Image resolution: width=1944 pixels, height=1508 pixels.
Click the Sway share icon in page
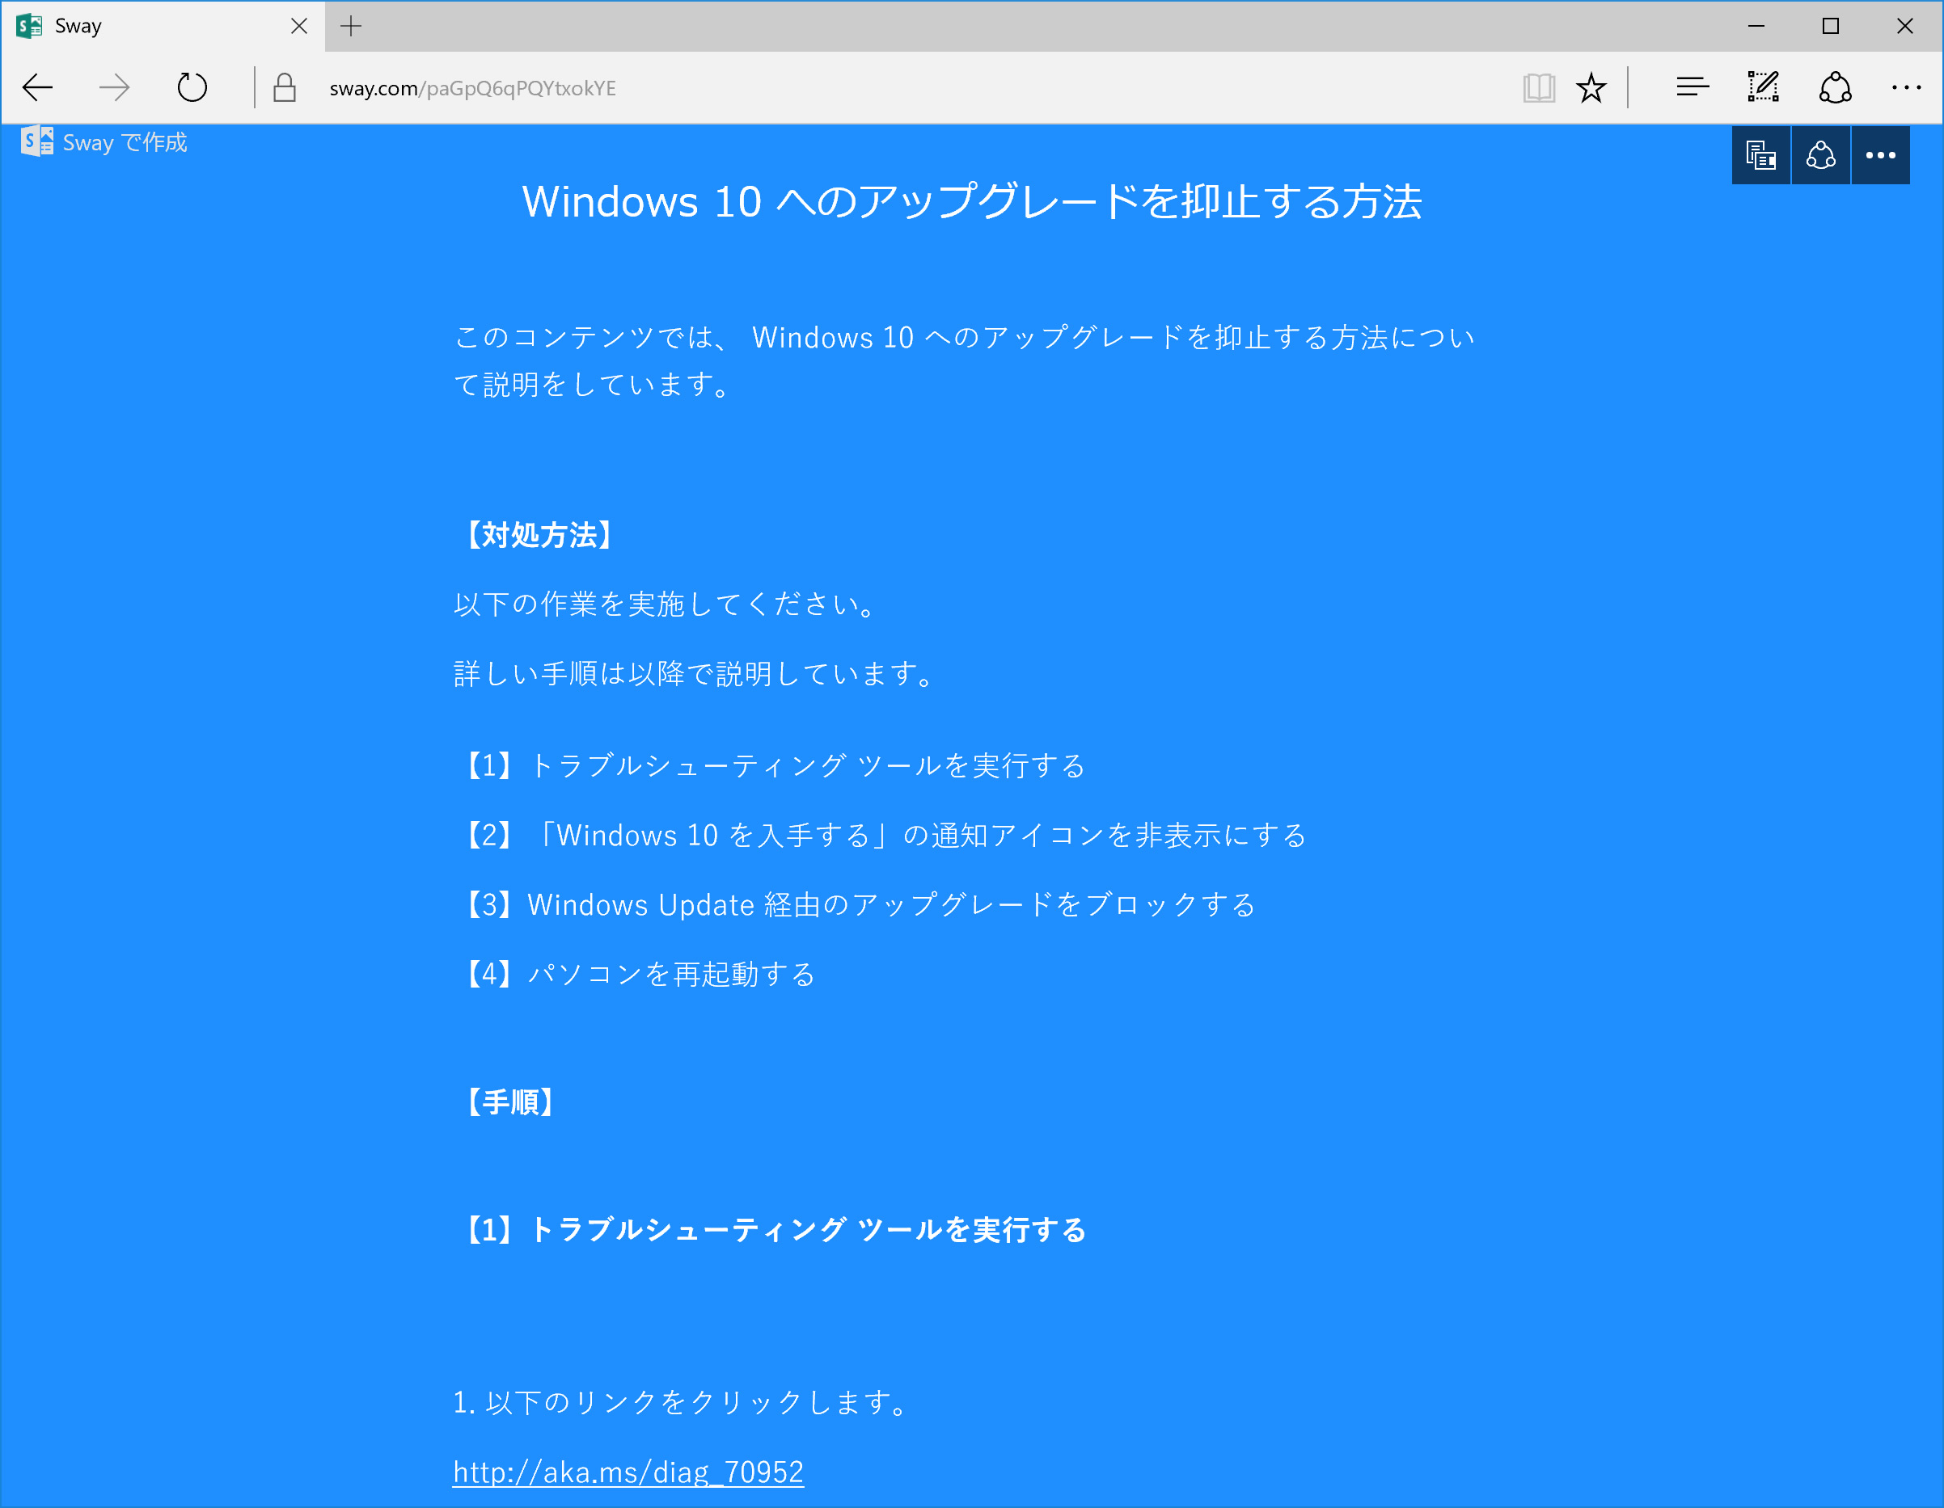(x=1820, y=155)
